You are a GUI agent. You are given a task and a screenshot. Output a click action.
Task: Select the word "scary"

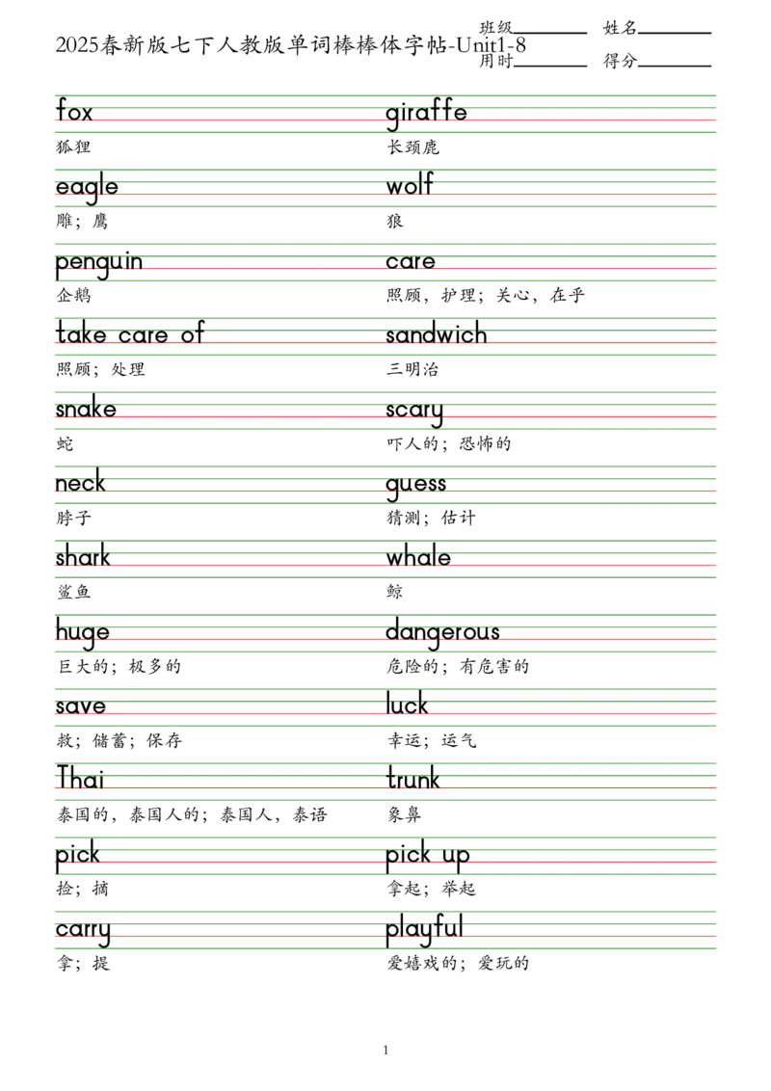415,411
